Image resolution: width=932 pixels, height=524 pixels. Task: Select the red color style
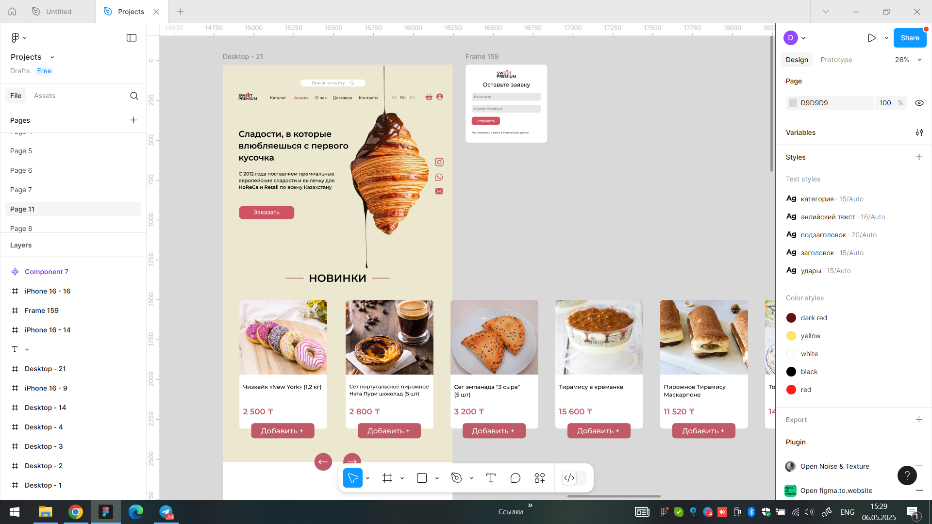pos(799,390)
